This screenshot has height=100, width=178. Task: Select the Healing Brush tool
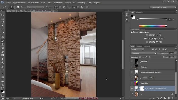click(x=3, y=37)
